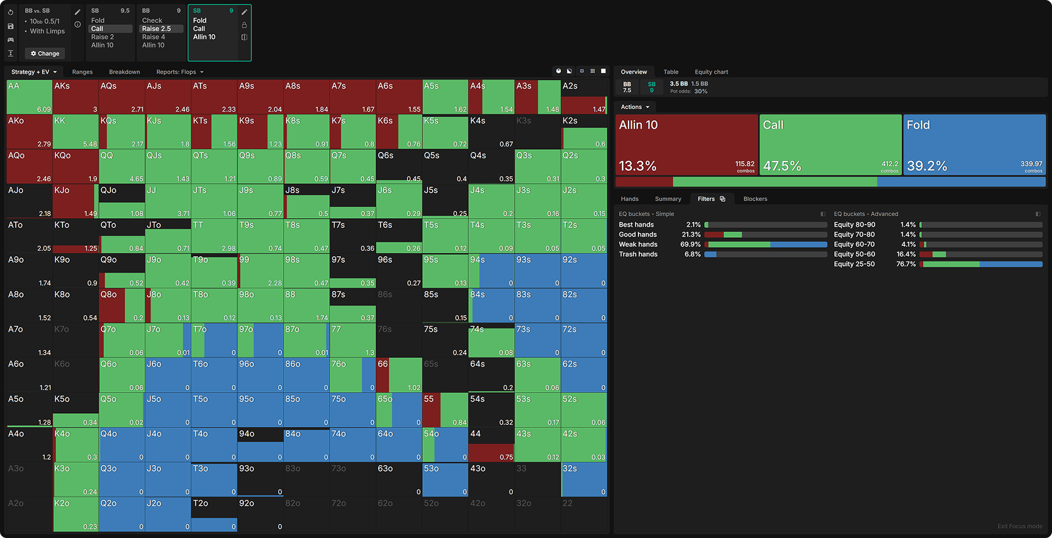This screenshot has height=538, width=1052.
Task: Toggle the half-filled square display icon
Action: click(569, 71)
